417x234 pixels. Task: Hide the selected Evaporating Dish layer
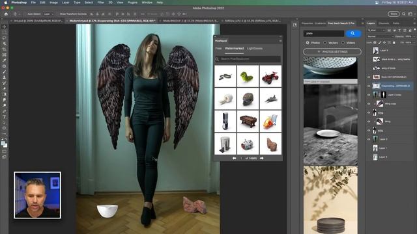tap(369, 86)
